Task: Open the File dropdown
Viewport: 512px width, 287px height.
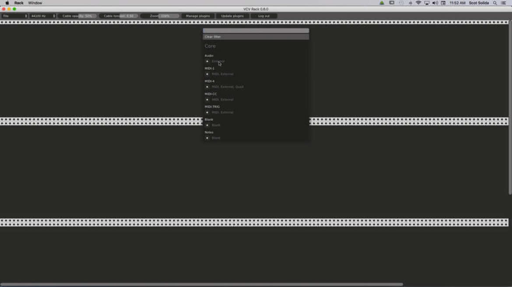Action: [15, 16]
